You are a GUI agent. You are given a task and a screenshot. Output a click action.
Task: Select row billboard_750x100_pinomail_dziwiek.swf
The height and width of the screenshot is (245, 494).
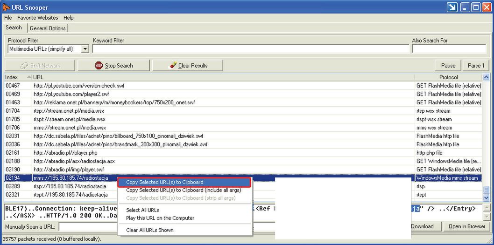click(243, 136)
